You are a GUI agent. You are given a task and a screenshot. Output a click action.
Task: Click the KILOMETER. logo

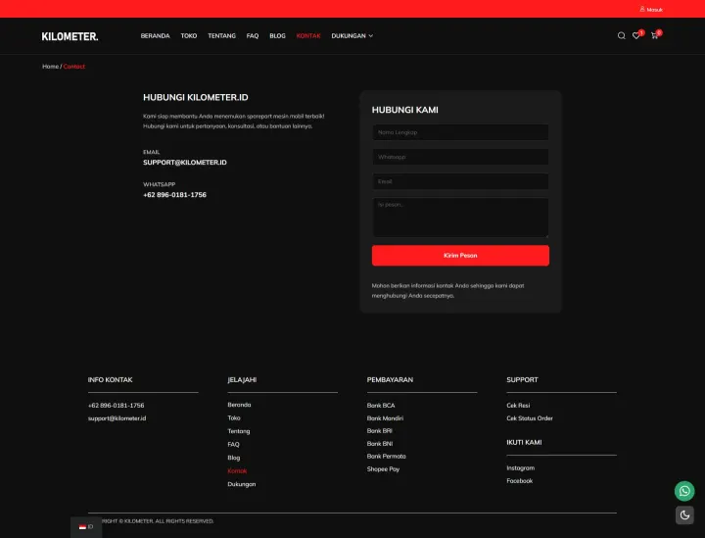[70, 36]
